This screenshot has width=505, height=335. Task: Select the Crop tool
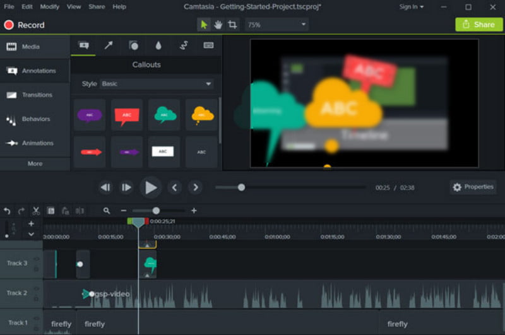tap(232, 25)
